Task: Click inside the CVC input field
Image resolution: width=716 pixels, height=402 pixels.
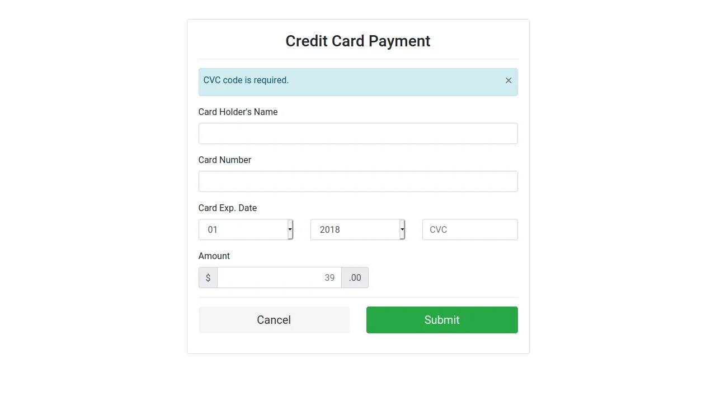Action: pos(469,229)
